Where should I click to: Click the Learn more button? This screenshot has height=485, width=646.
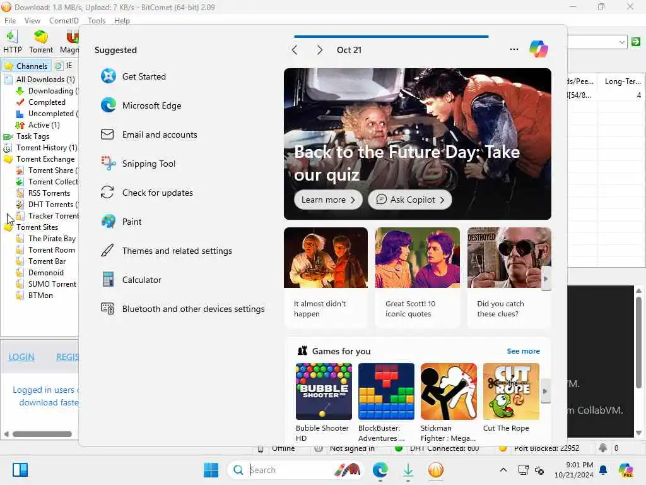[328, 200]
